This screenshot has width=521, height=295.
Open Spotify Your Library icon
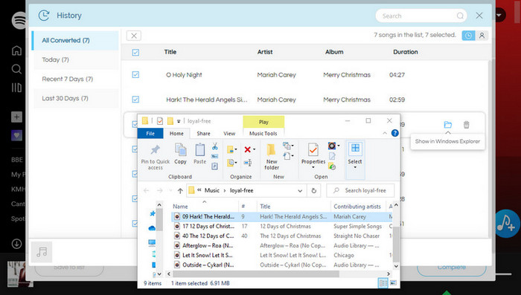point(16,88)
